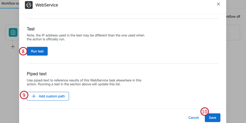
Task: Click the plus icon inside Add custom path
Action: coord(34,96)
